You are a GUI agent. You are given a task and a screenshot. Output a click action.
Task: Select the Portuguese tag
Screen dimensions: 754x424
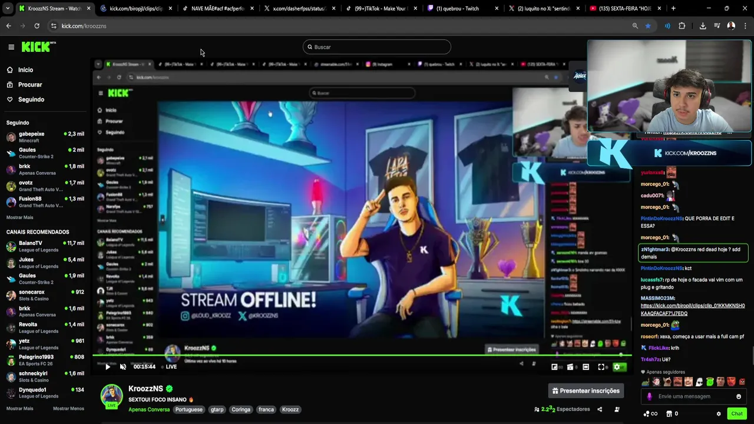pyautogui.click(x=188, y=410)
